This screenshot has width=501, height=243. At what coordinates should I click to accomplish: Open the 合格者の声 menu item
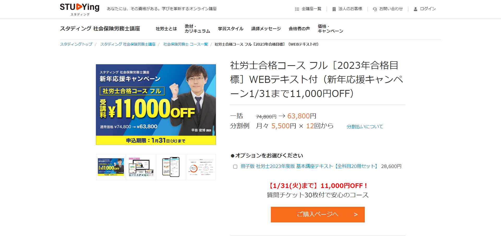coord(299,29)
